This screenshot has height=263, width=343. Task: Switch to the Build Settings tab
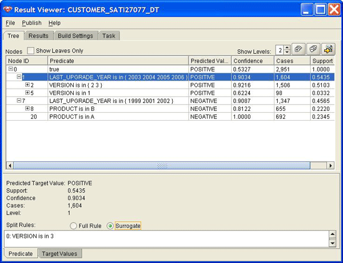click(x=75, y=35)
